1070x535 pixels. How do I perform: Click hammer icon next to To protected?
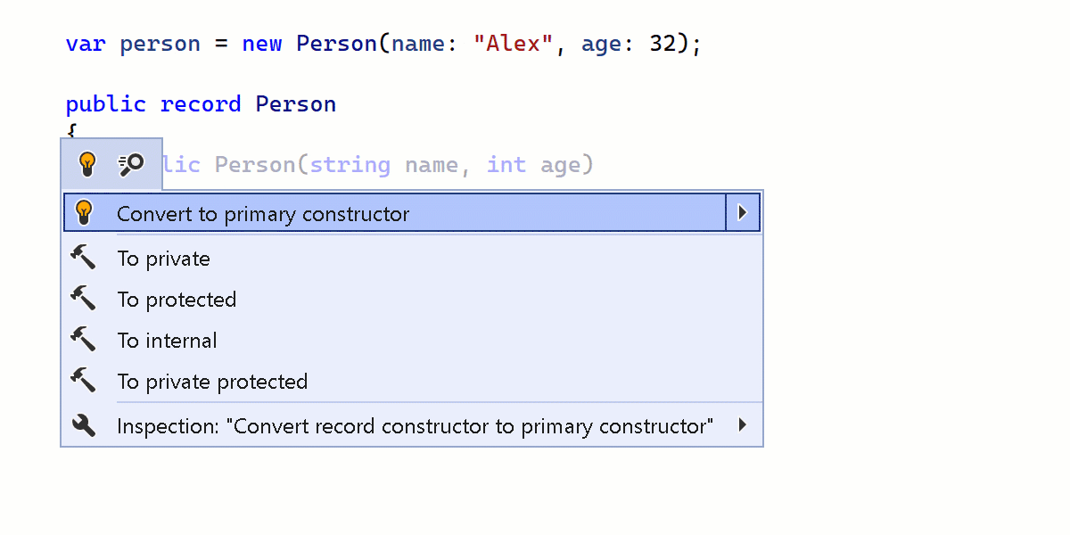(83, 299)
